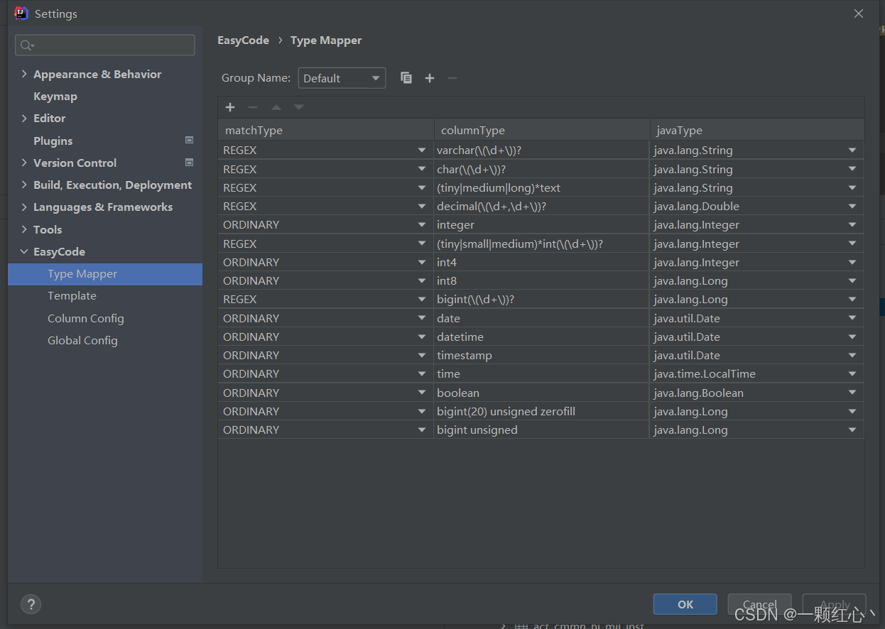Click EasyCode in the breadcrumb
This screenshot has width=885, height=629.
click(243, 40)
